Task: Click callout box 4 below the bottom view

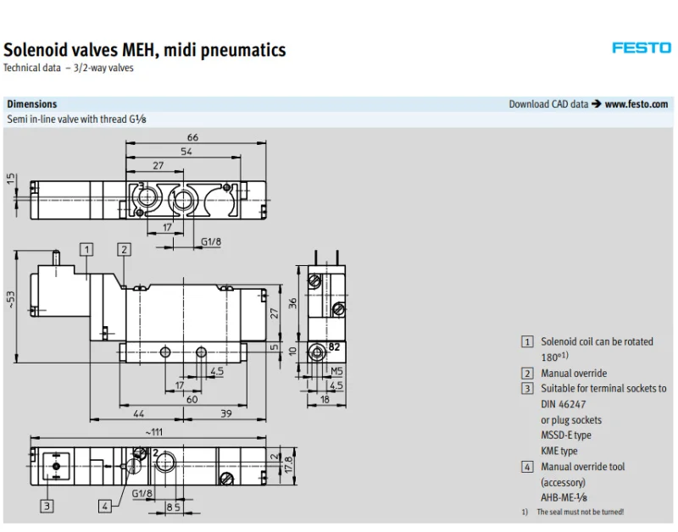Action: pyautogui.click(x=105, y=506)
